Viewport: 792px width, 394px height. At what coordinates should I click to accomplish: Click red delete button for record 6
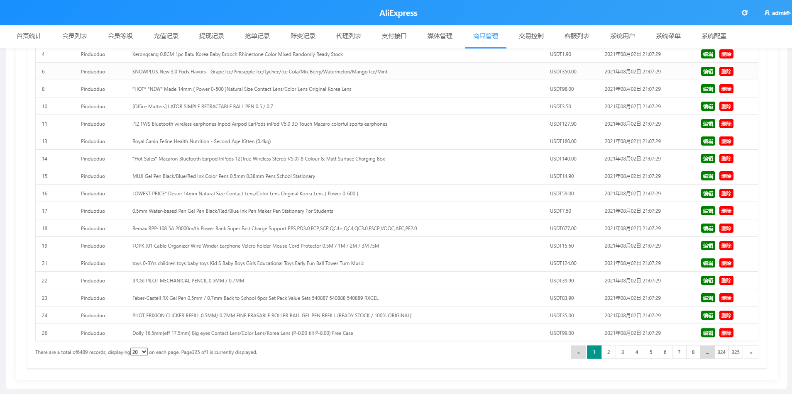click(726, 72)
